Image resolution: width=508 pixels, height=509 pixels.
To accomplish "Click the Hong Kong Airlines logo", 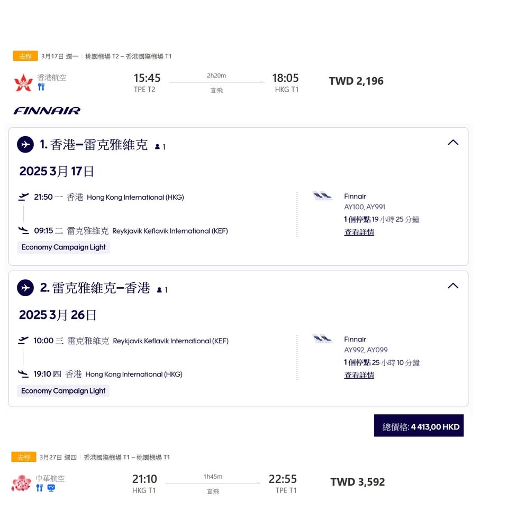I will [x=23, y=83].
